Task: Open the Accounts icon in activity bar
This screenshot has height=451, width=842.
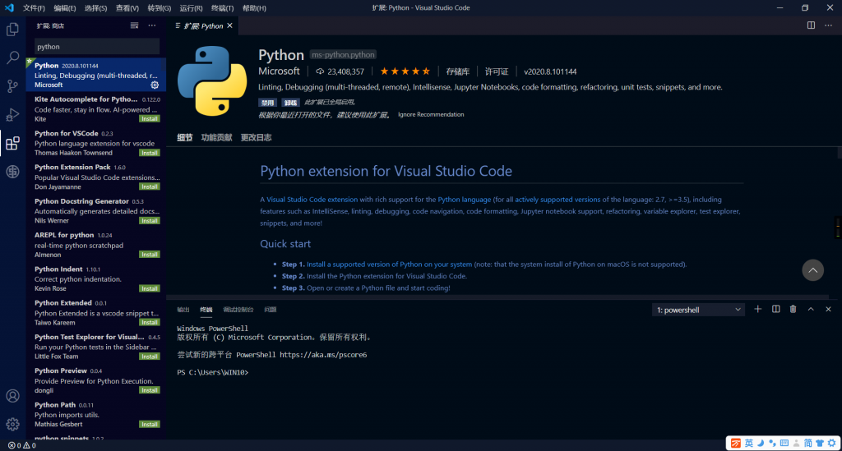Action: (x=12, y=396)
